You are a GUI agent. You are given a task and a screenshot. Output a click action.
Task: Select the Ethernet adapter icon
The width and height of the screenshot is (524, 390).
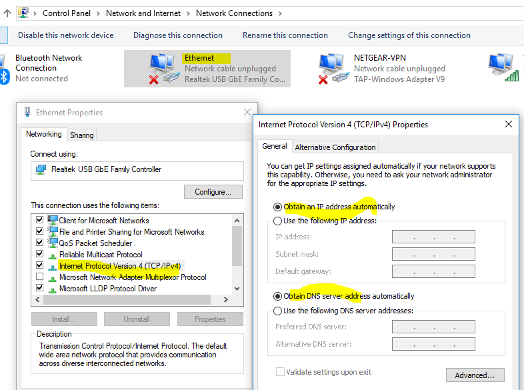165,69
